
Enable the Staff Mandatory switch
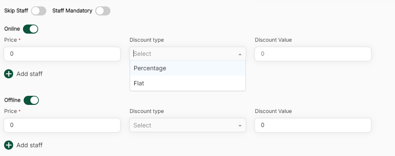tap(103, 11)
